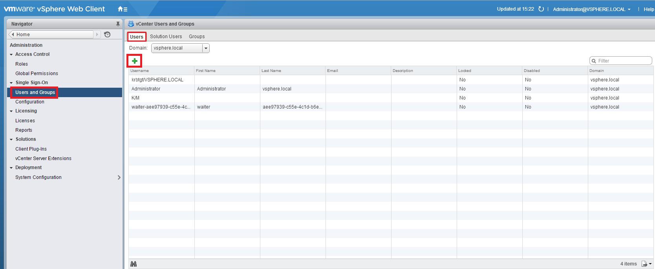Refresh the page with circular arrow icon
The width and height of the screenshot is (655, 269).
(x=541, y=9)
